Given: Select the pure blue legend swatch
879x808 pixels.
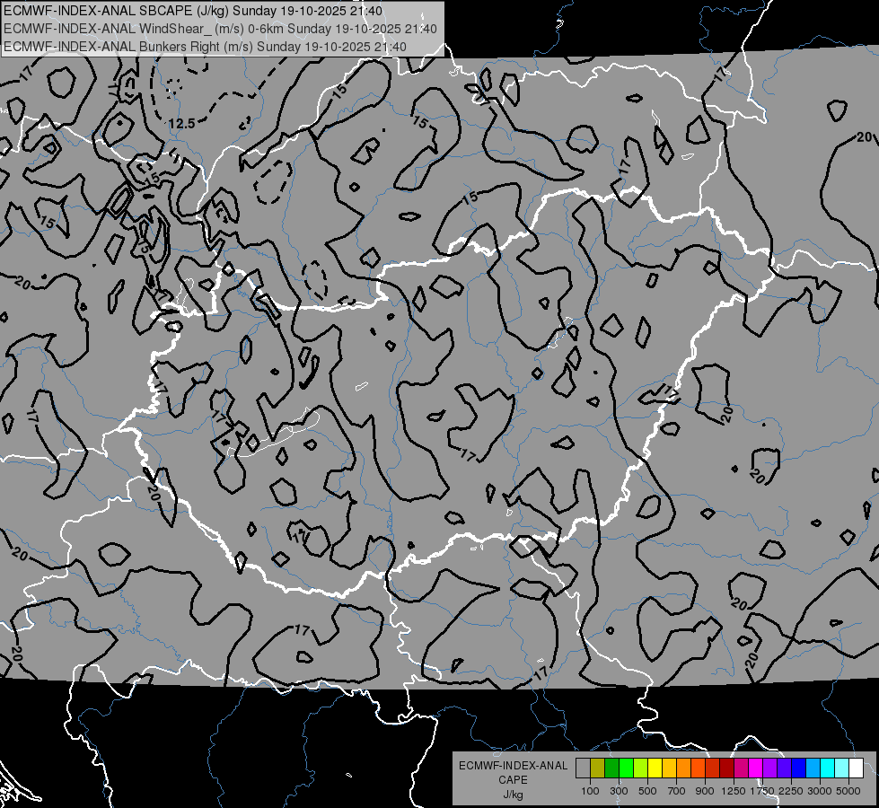Looking at the screenshot, I should [798, 768].
